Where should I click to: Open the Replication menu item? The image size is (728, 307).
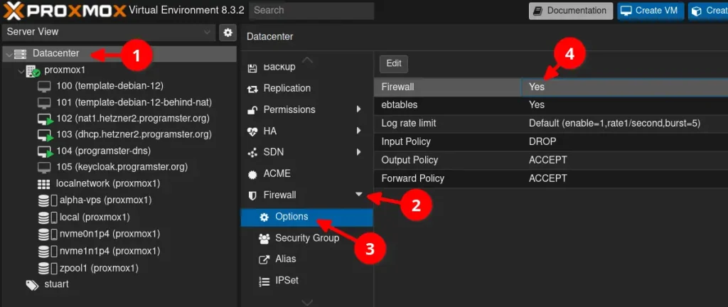[x=306, y=88]
